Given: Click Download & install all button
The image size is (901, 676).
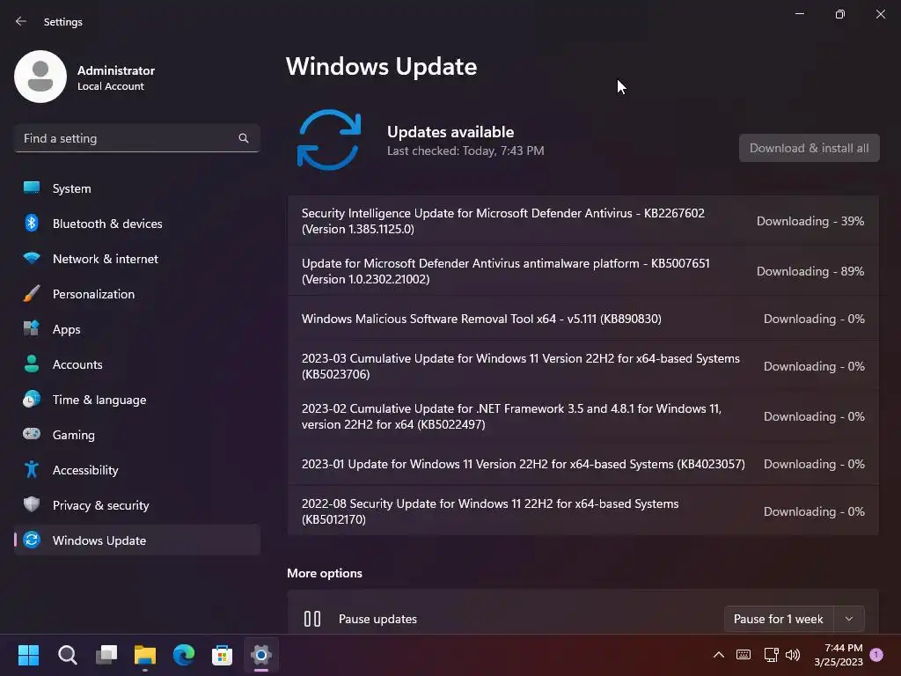Looking at the screenshot, I should click(809, 148).
